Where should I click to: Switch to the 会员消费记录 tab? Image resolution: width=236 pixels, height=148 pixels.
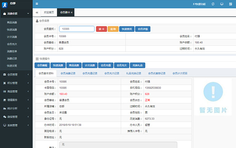coord(68,73)
